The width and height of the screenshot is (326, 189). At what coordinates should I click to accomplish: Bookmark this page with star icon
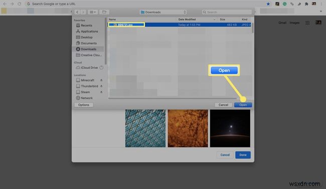click(x=268, y=4)
